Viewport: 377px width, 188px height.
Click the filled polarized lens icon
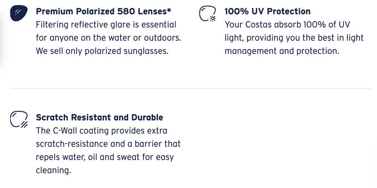[x=19, y=13]
